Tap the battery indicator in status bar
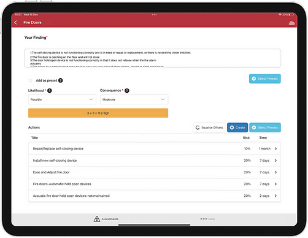Image resolution: width=308 pixels, height=238 pixels. pos(291,15)
